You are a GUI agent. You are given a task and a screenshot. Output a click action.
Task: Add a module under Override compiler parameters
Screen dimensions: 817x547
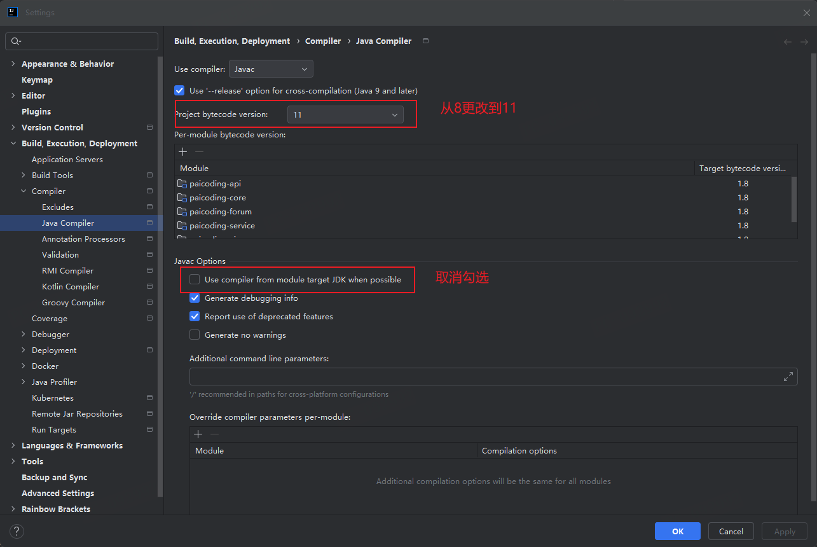click(x=198, y=434)
